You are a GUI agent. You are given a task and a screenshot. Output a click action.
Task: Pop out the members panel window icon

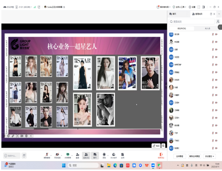point(211,14)
